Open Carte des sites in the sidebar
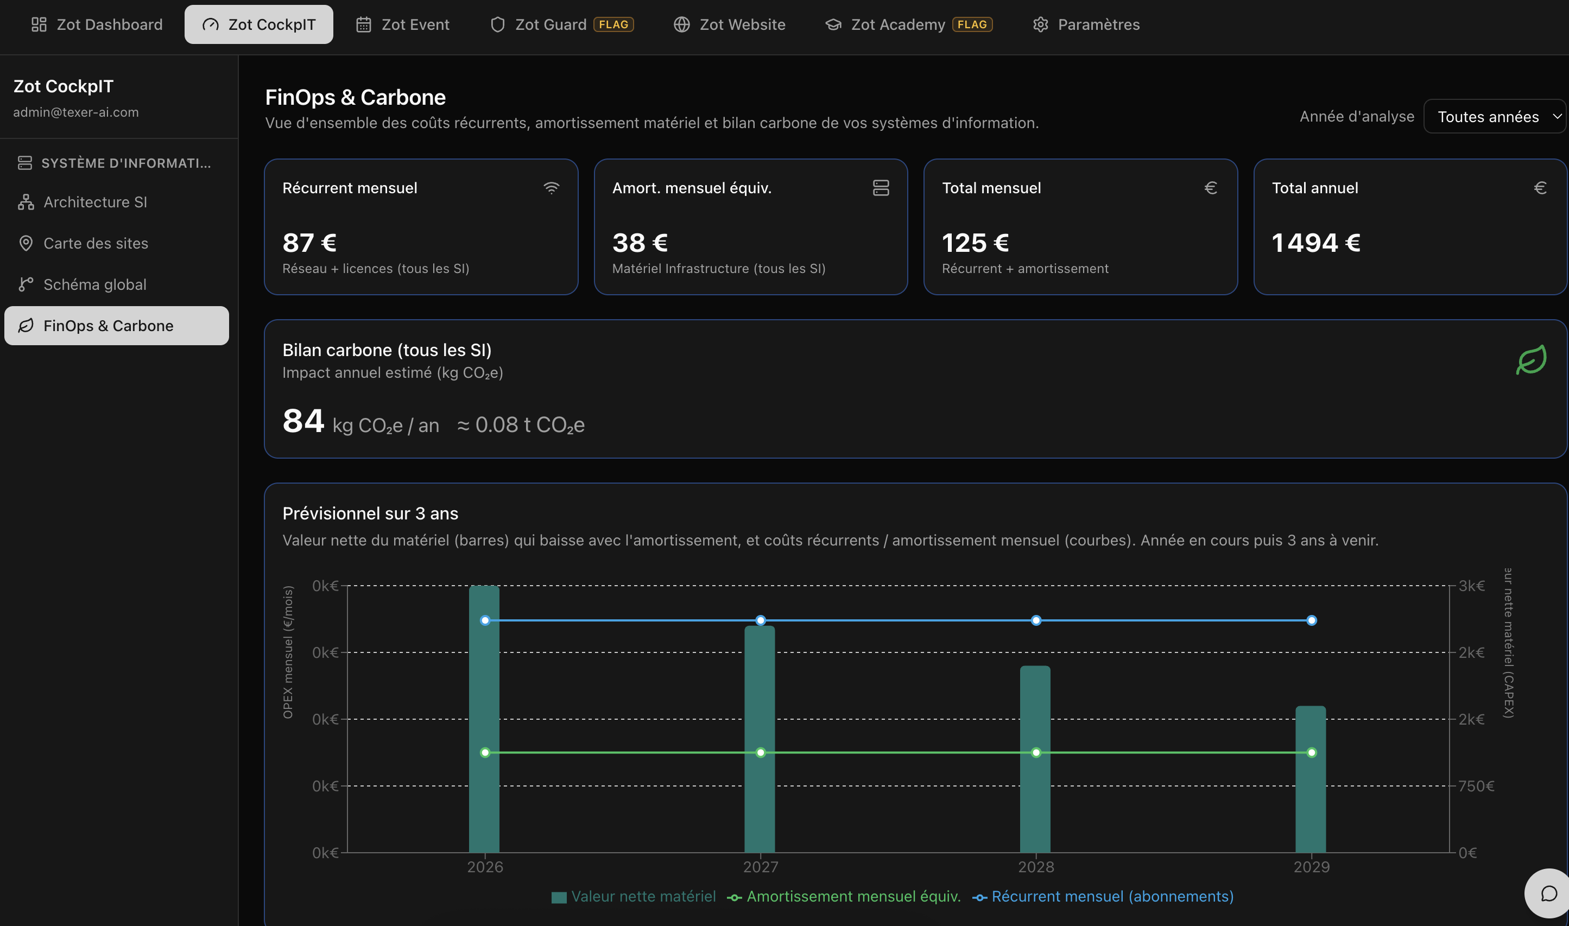 coord(117,243)
